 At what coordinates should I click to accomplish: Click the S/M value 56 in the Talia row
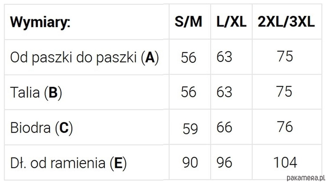point(189,92)
